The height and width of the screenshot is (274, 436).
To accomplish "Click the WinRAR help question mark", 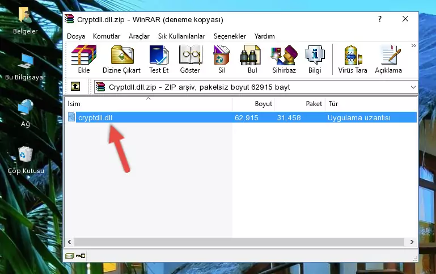I will click(x=380, y=19).
